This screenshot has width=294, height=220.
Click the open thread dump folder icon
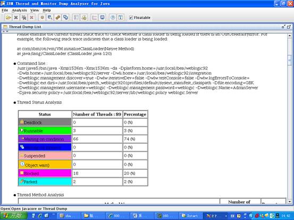9,17
